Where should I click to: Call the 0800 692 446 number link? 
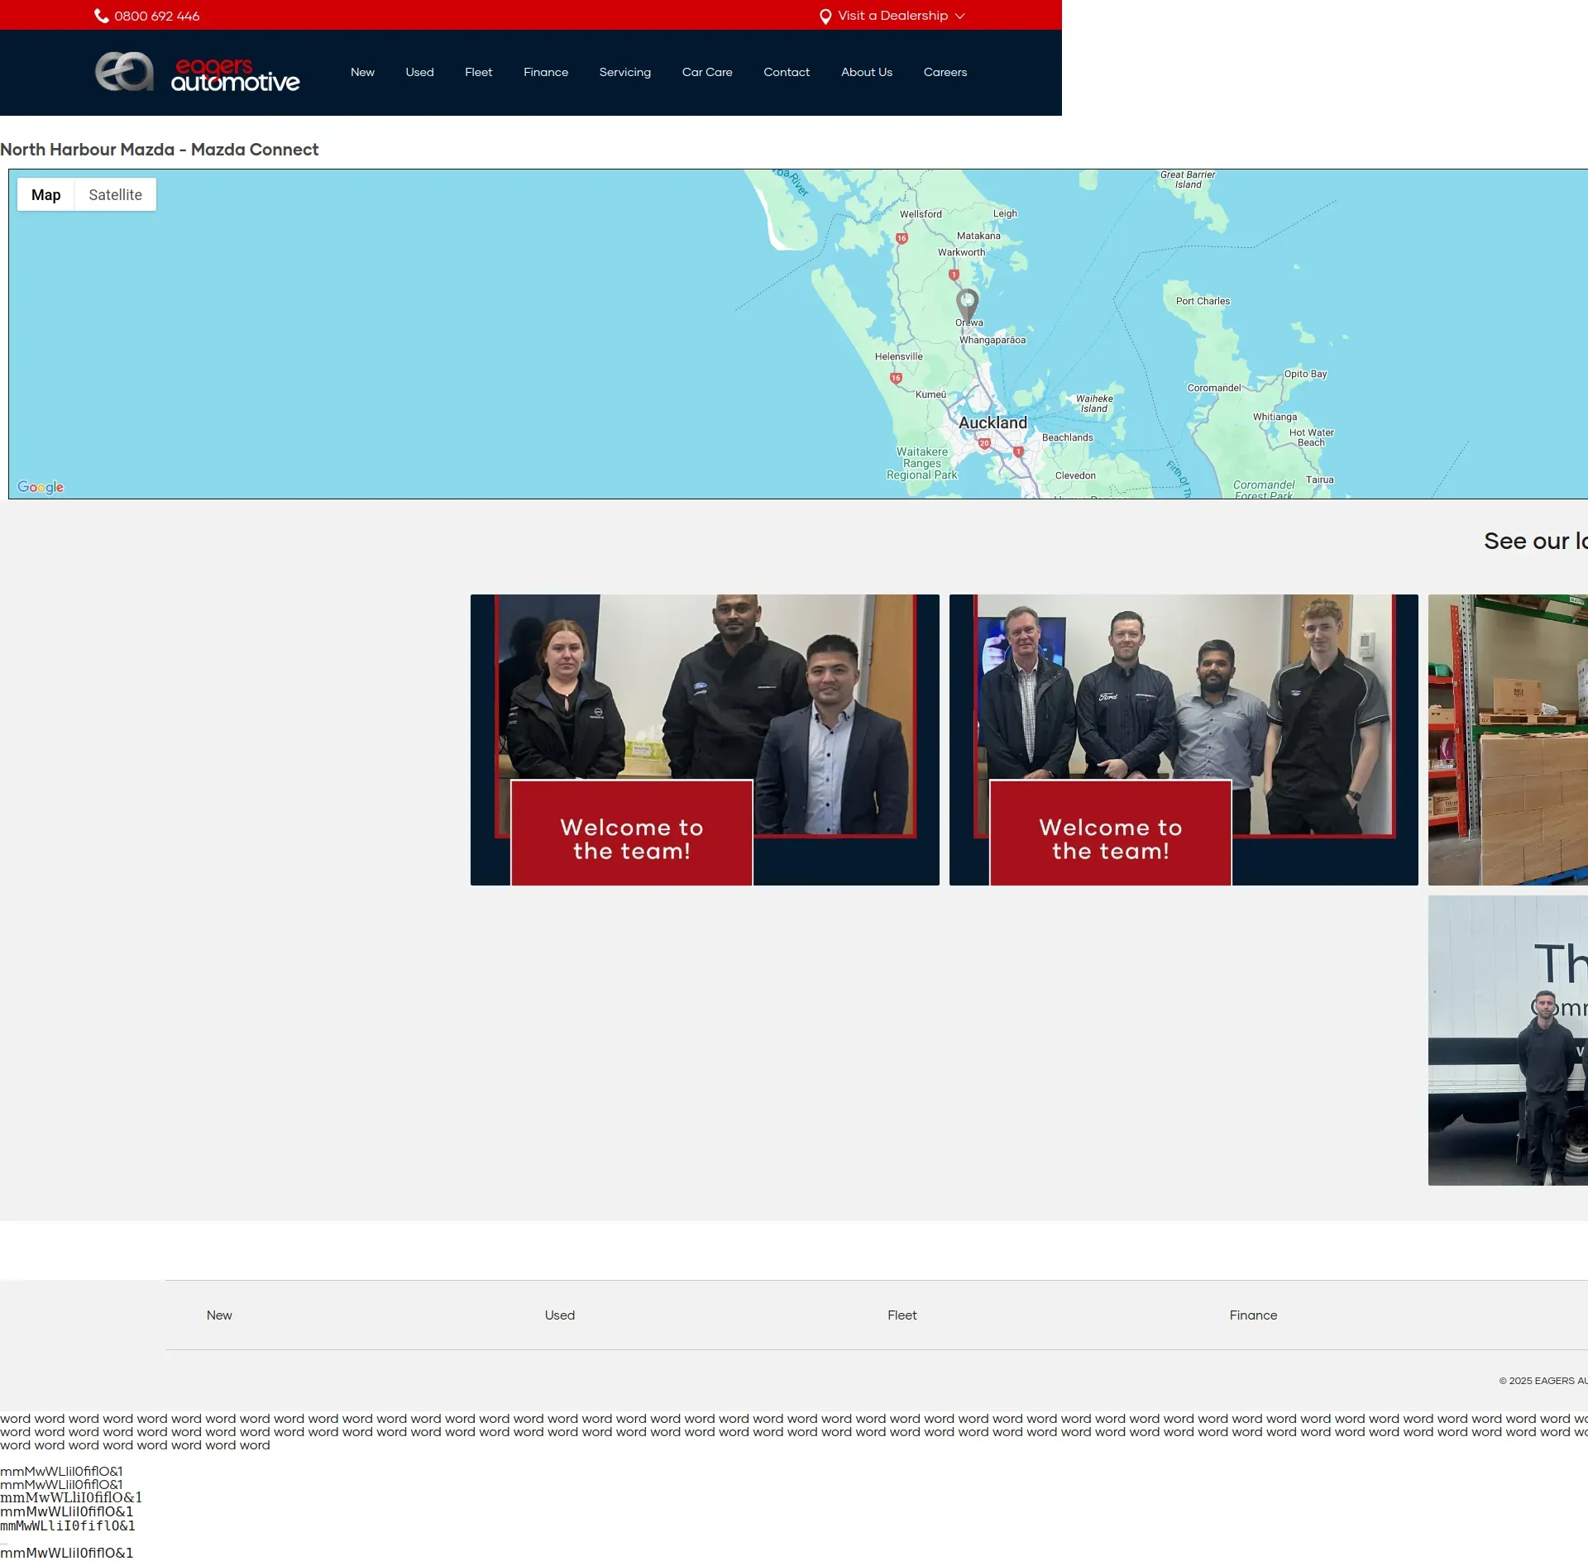[x=156, y=16]
